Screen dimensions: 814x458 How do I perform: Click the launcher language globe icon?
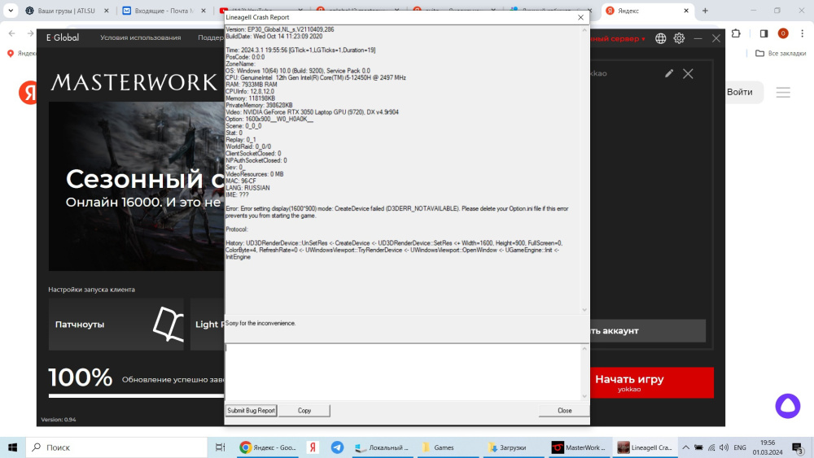[660, 38]
